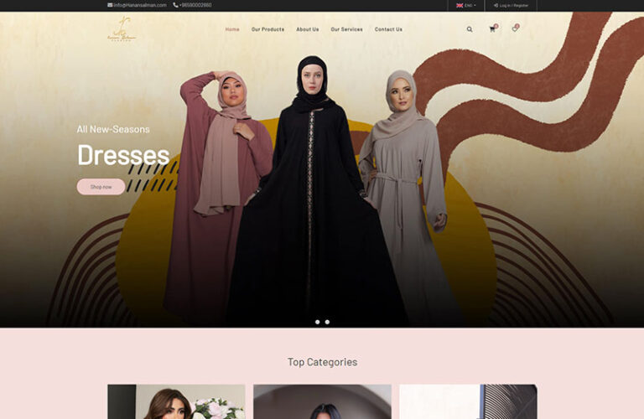Viewport: 644px width, 419px height.
Task: Open the wishlist heart icon
Action: click(515, 29)
